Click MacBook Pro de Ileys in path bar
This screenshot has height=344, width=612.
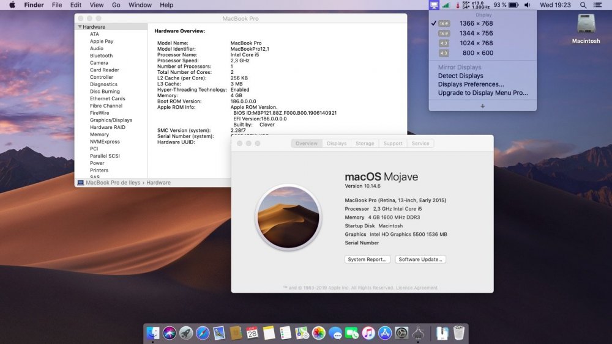click(113, 183)
